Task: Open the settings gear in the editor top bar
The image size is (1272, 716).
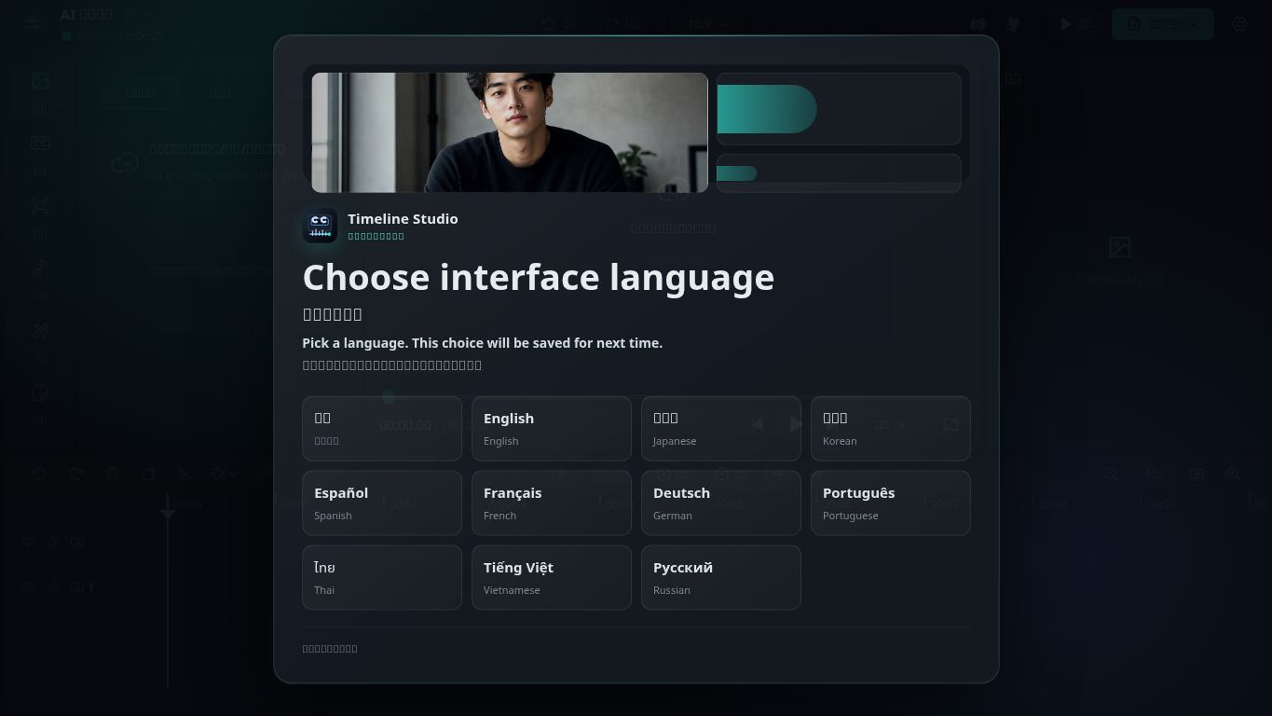Action: pos(1239,24)
